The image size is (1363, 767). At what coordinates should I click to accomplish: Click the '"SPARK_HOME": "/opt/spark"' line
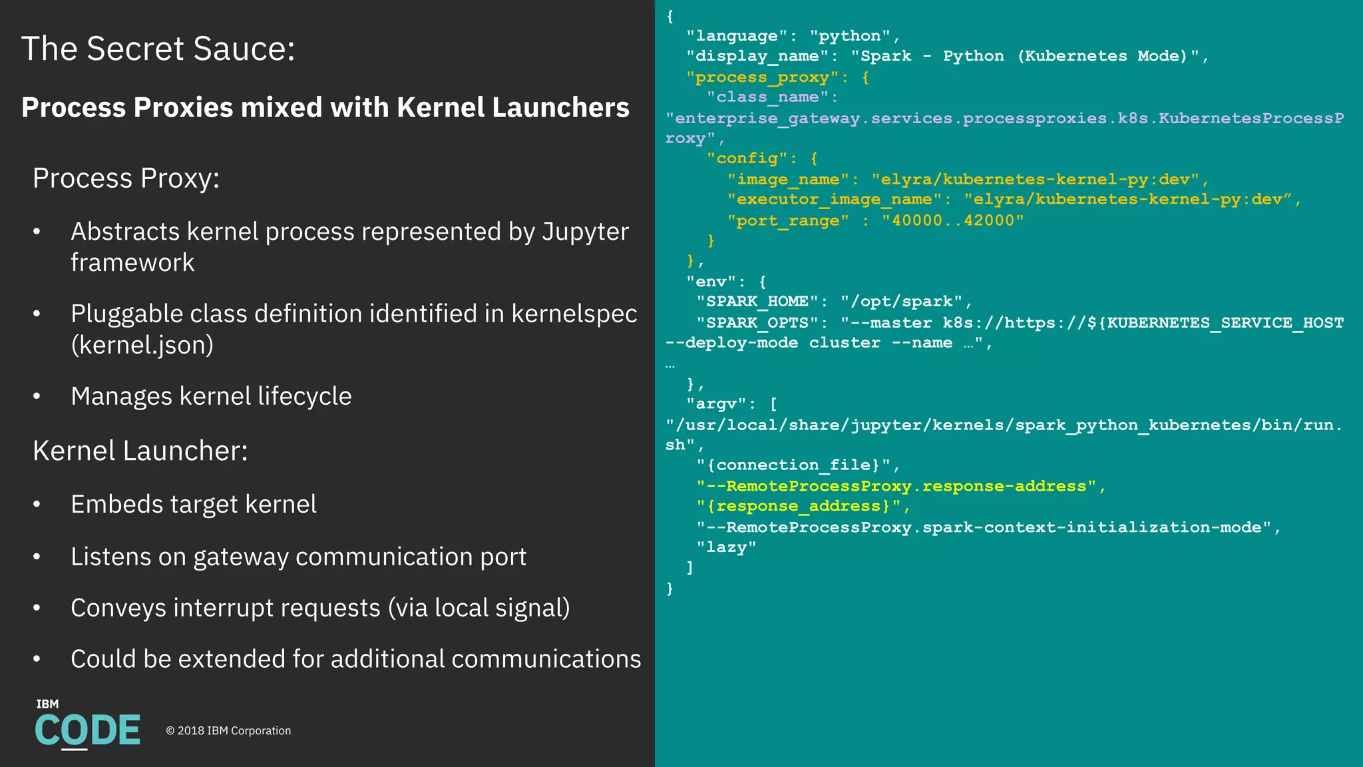coord(835,302)
